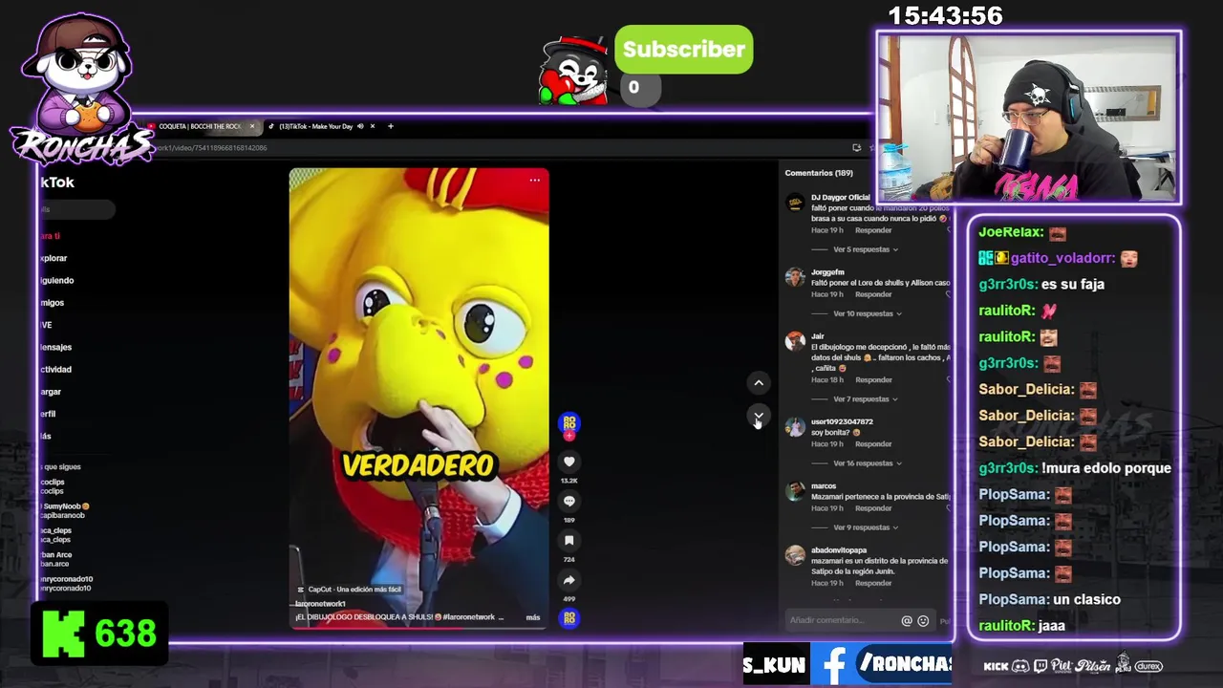
Task: Click the 'Comentarios (189)' heading
Action: pyautogui.click(x=819, y=173)
